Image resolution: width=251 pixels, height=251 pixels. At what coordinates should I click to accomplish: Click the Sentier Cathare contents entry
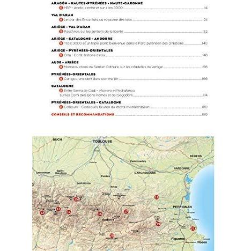pyautogui.click(x=133, y=67)
